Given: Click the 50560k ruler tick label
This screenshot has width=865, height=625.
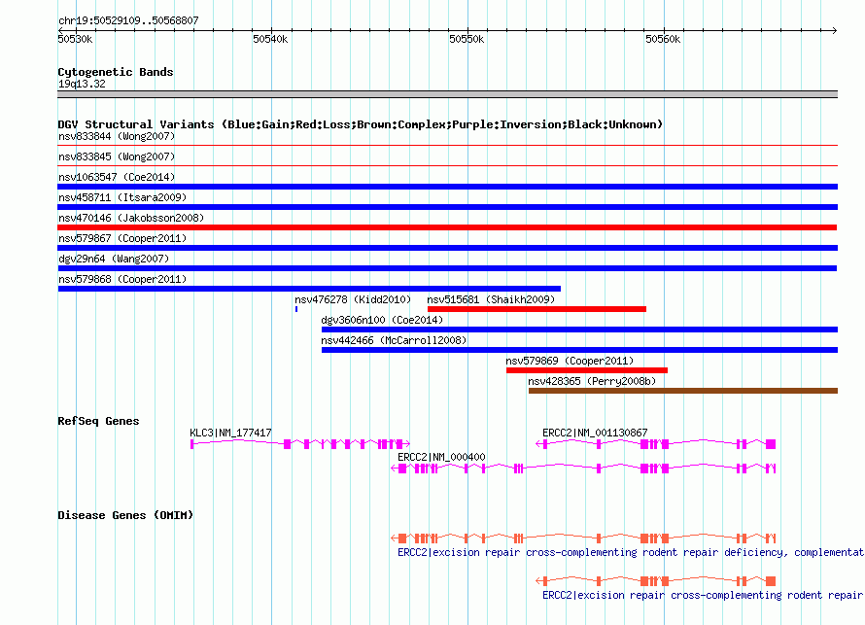Looking at the screenshot, I should pyautogui.click(x=663, y=39).
